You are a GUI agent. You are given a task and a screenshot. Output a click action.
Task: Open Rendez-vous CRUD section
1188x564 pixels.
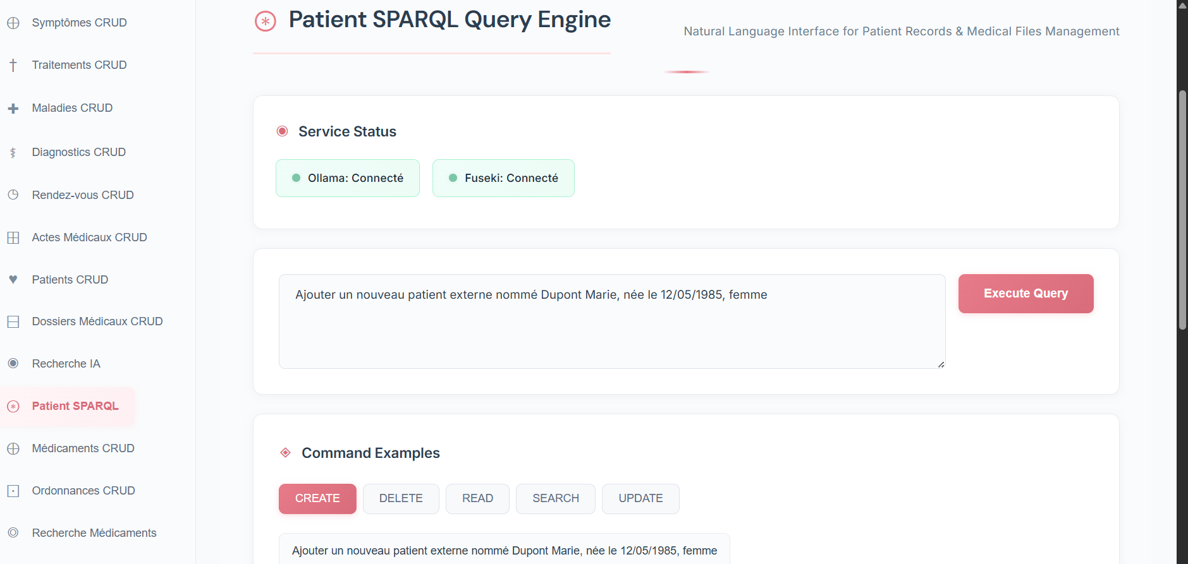[x=83, y=195]
